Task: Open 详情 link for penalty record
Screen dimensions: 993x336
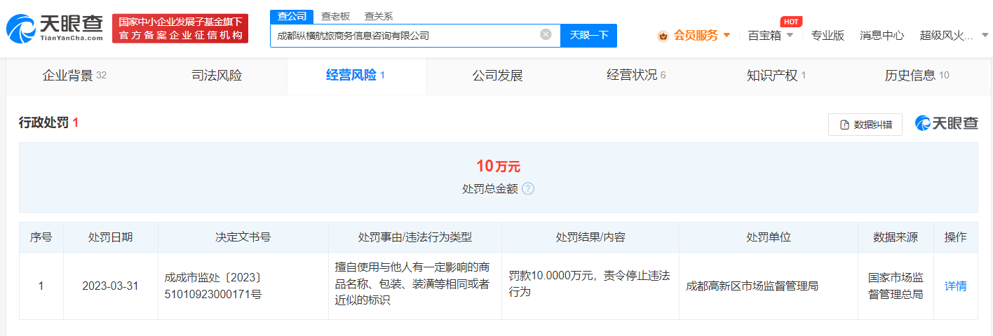Action: pos(955,286)
